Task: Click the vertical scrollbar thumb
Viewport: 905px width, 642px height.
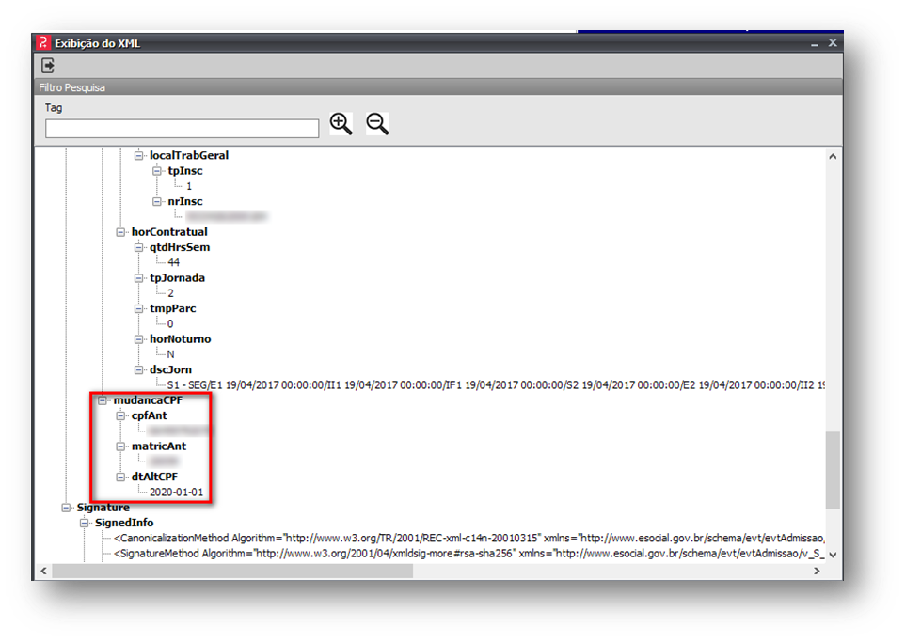Action: tap(833, 470)
